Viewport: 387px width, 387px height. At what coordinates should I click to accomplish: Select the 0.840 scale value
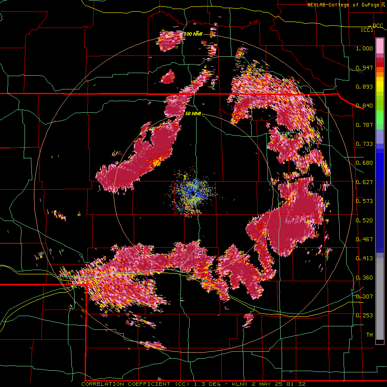(364, 106)
